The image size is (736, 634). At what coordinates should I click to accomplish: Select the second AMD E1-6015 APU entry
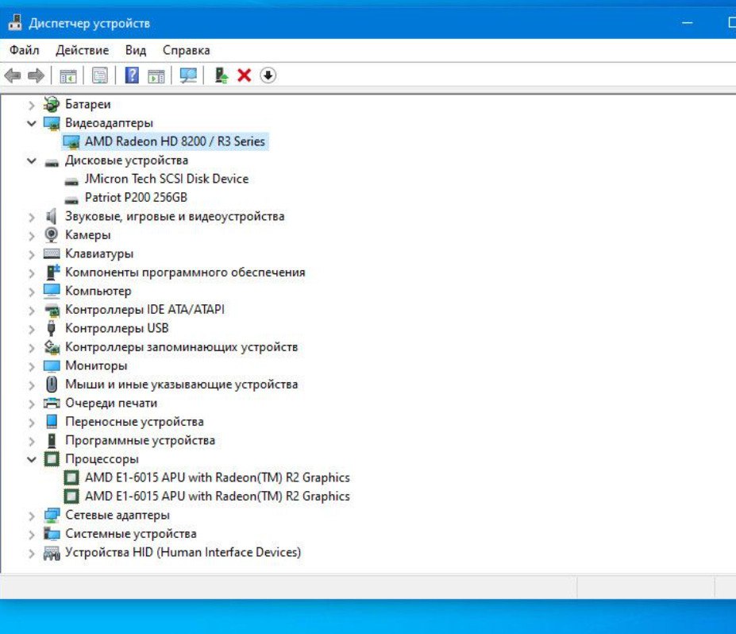pyautogui.click(x=218, y=497)
